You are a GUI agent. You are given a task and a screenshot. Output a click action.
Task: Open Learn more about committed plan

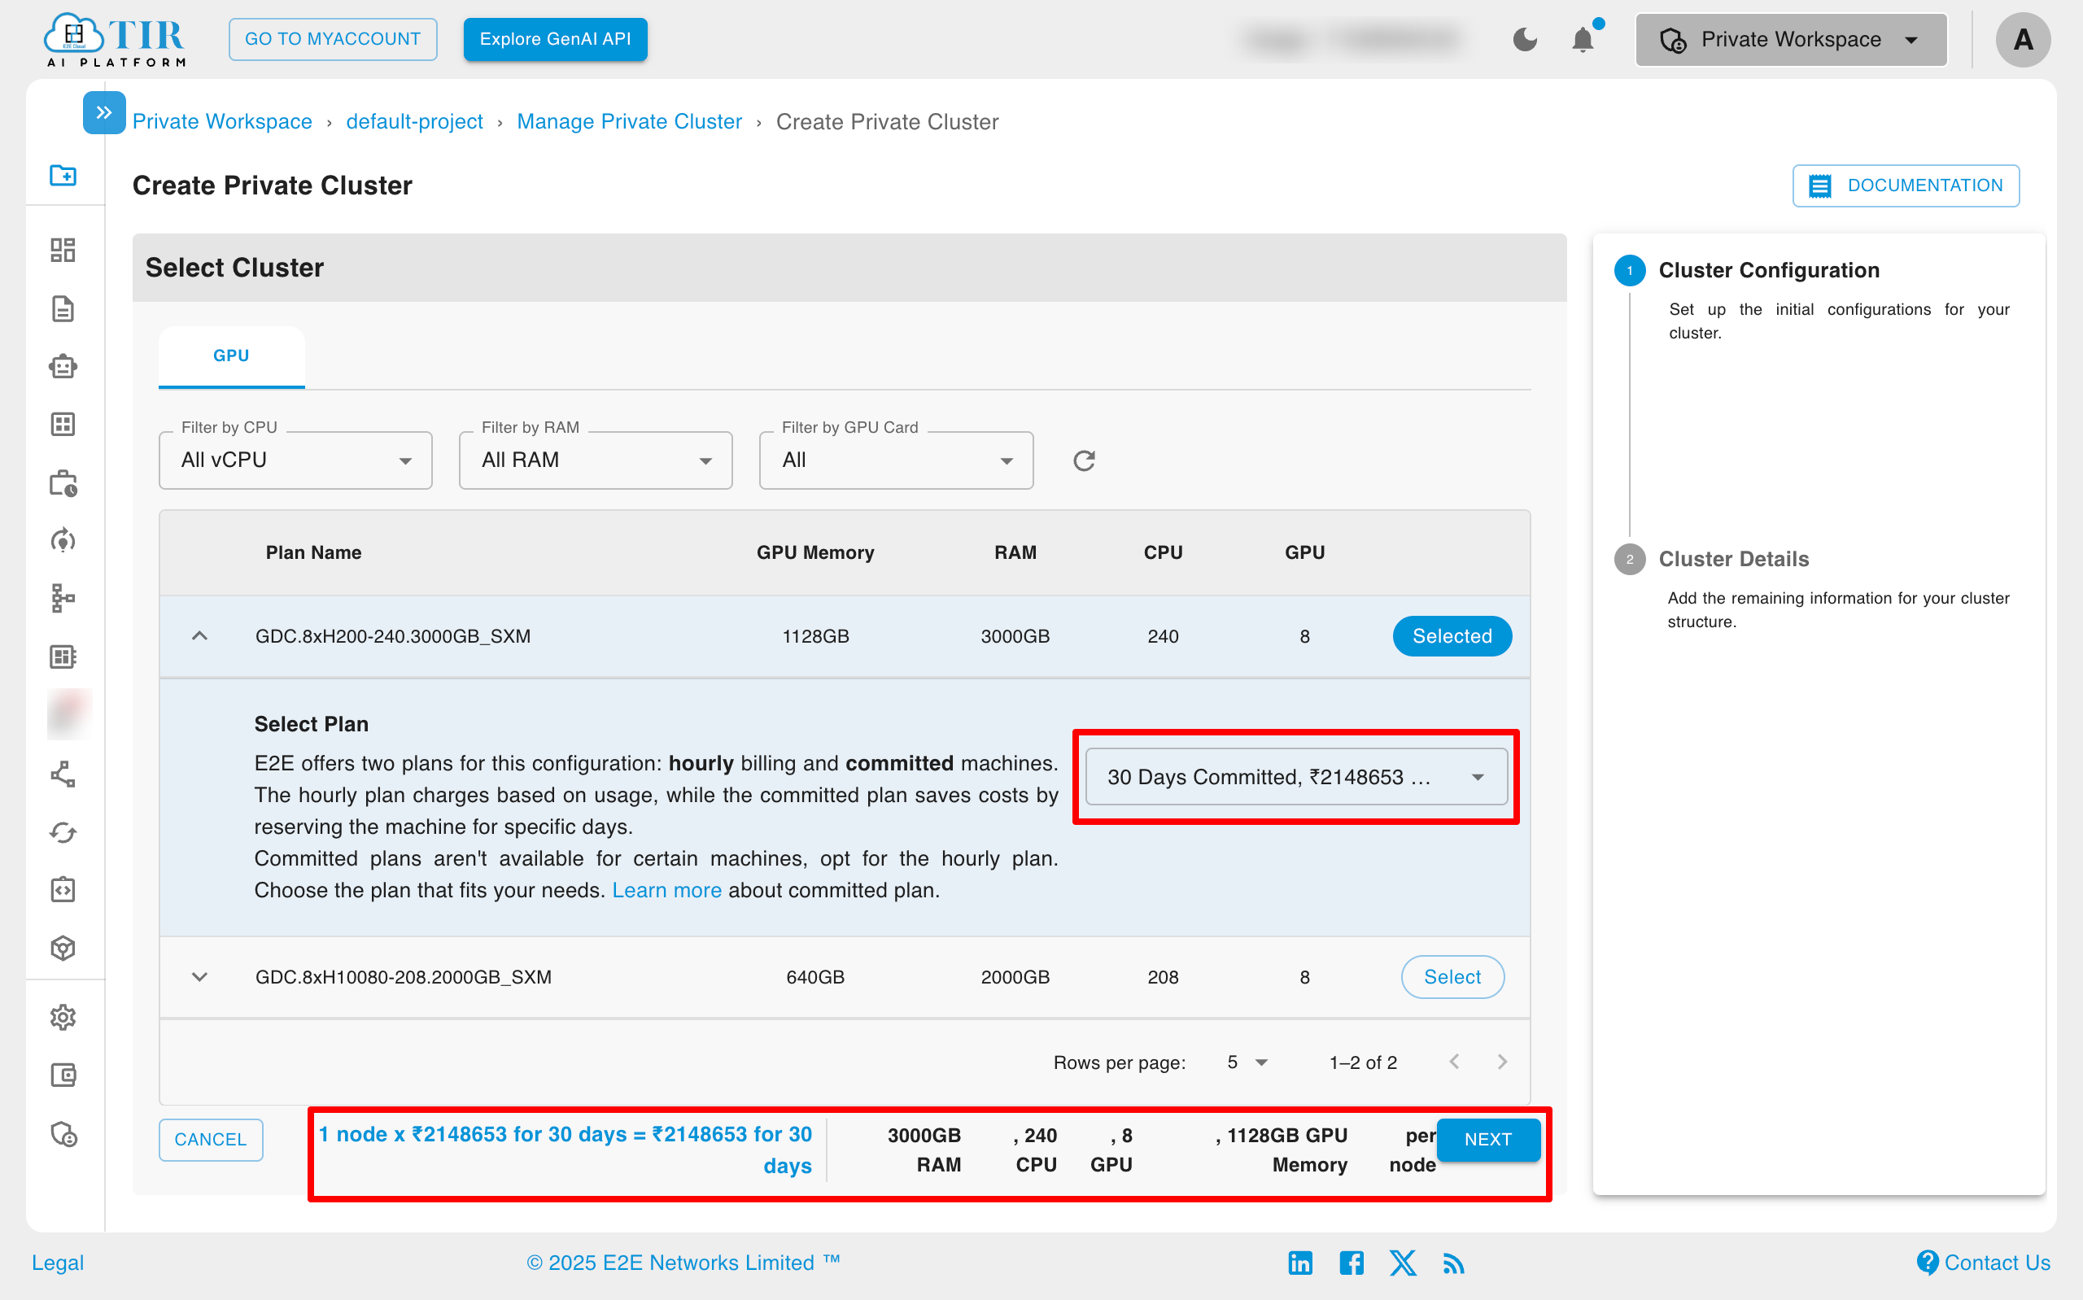pos(666,890)
